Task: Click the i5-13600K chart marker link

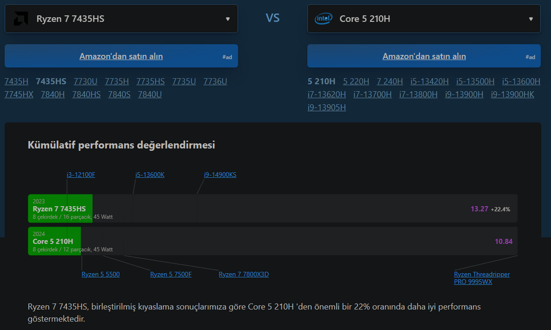Action: point(150,175)
